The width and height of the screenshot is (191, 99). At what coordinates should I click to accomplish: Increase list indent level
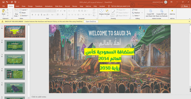point(82,11)
